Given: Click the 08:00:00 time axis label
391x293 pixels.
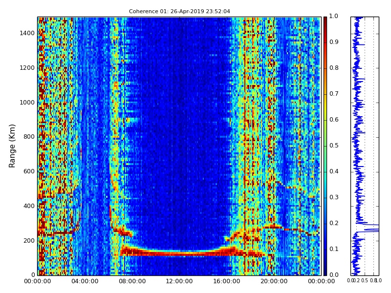Looking at the screenshot, I should (132, 281).
